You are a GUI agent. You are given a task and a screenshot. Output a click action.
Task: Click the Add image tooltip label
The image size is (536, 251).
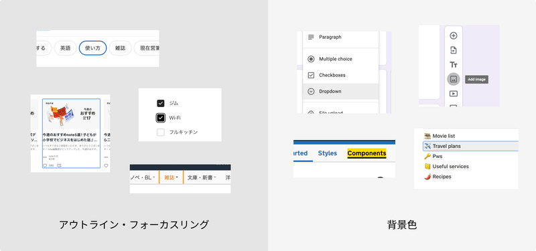pyautogui.click(x=476, y=79)
